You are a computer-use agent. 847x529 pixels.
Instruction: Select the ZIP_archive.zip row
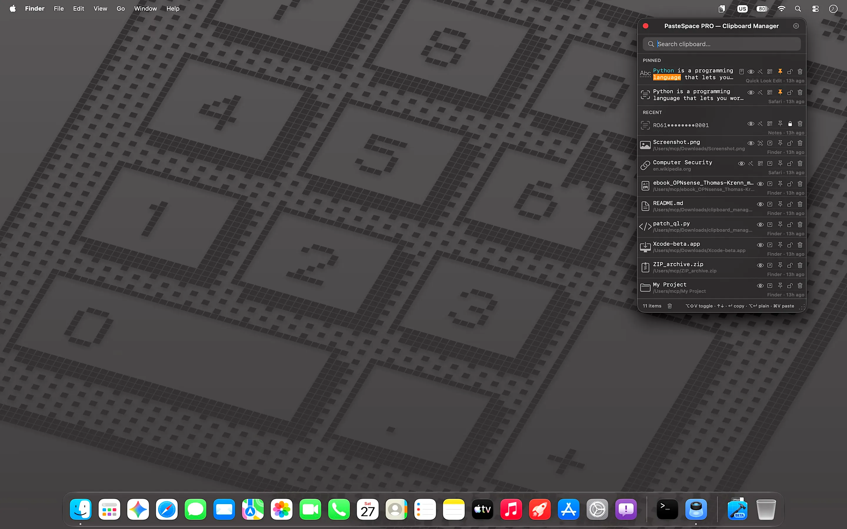(x=722, y=268)
